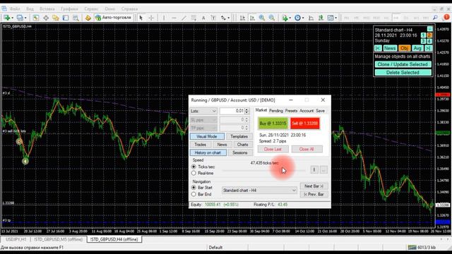This screenshot has height=254, width=452.
Task: Open the Navigator star-folder icon
Action: pyautogui.click(x=56, y=18)
